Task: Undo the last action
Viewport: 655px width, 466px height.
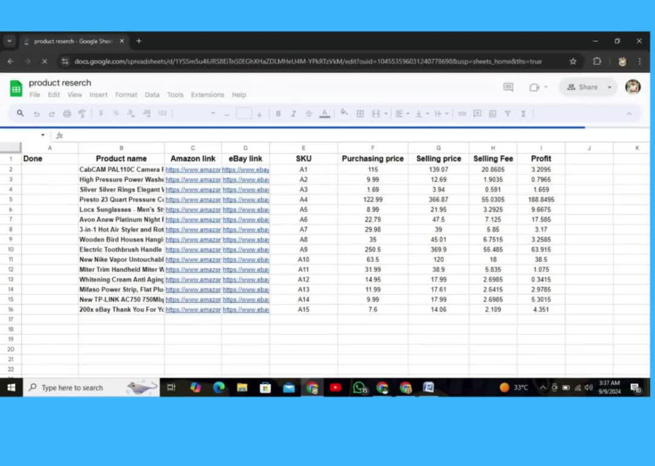Action: click(x=37, y=113)
